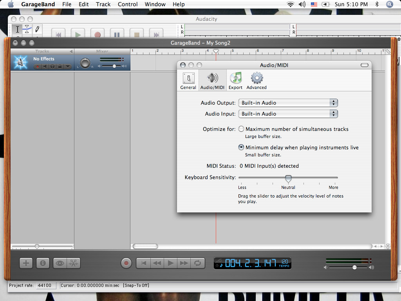Image resolution: width=401 pixels, height=301 pixels.
Task: Click the preferences toolbar toggle pill button
Action: click(365, 65)
